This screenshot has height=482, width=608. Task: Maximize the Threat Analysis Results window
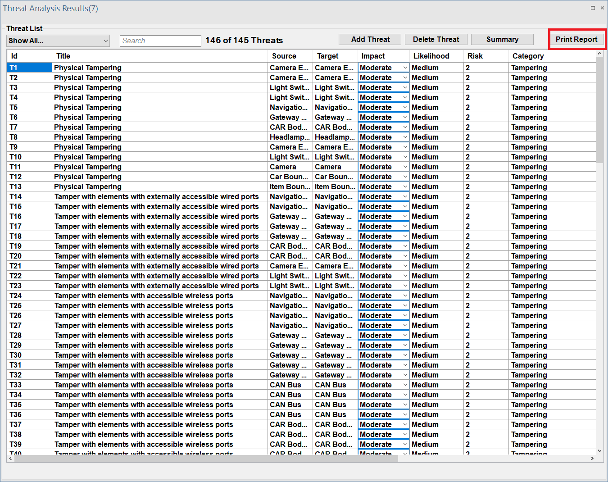593,8
